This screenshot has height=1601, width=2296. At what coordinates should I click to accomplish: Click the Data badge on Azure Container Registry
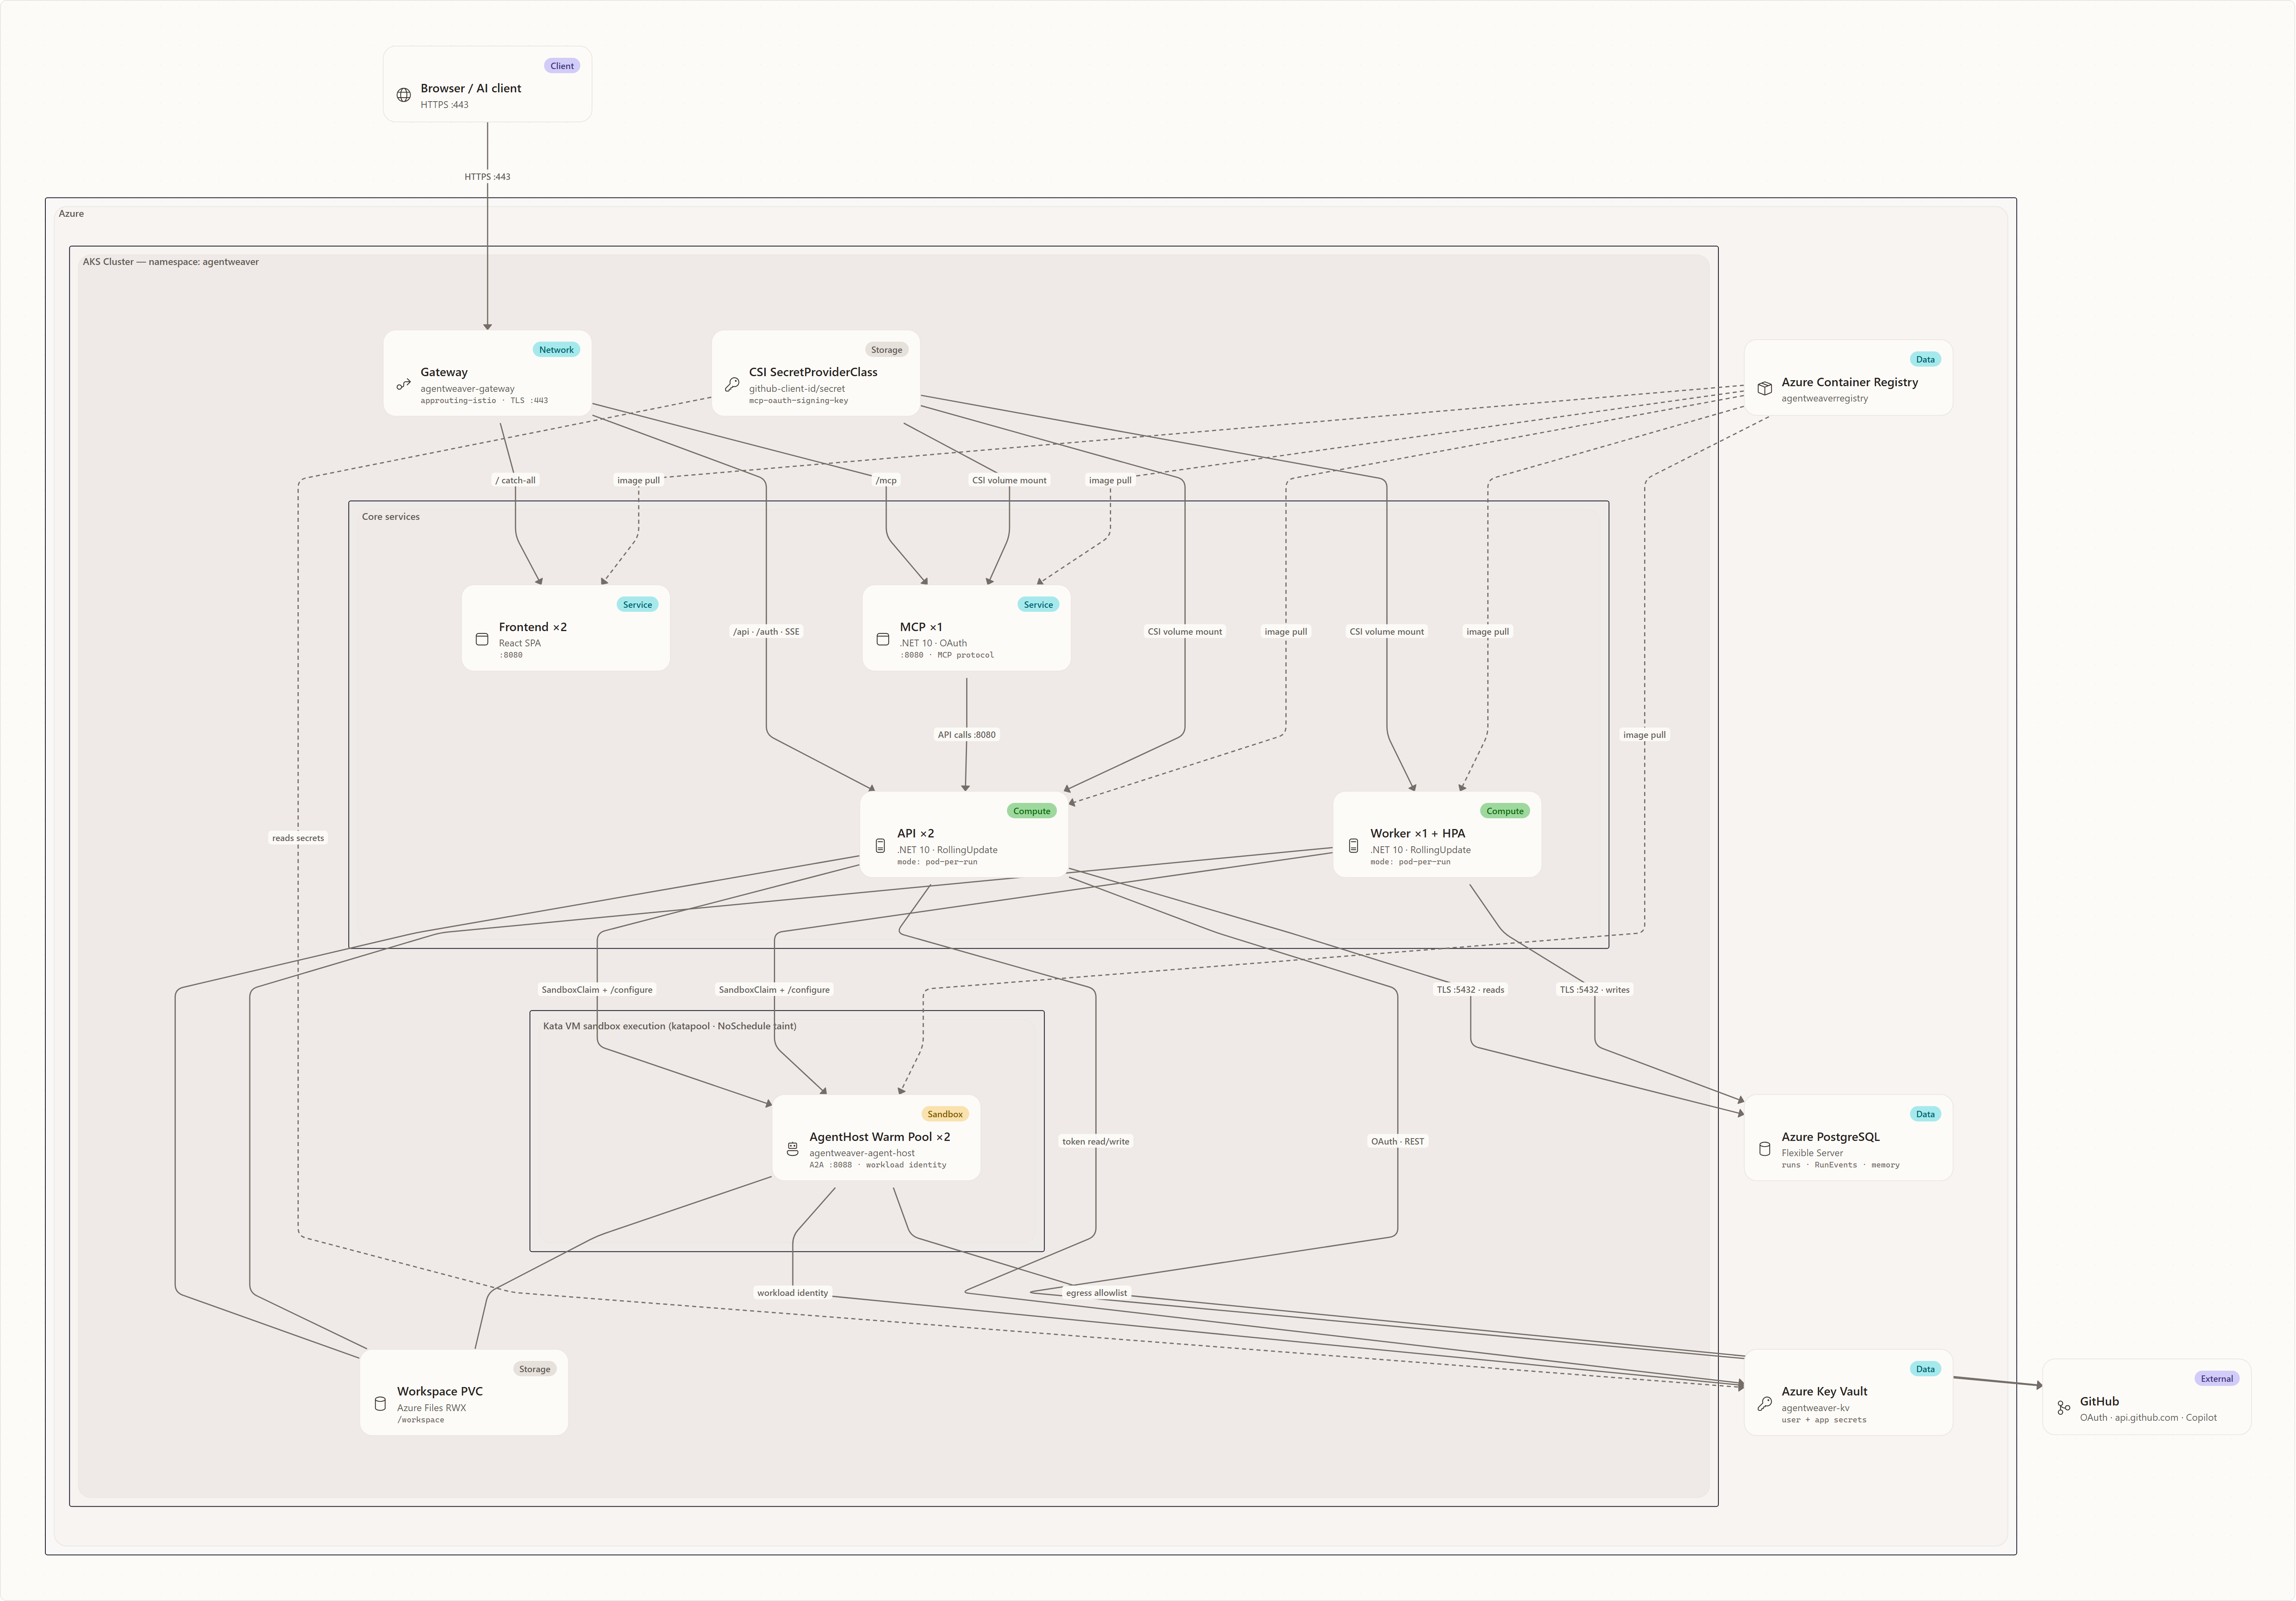[x=1925, y=359]
